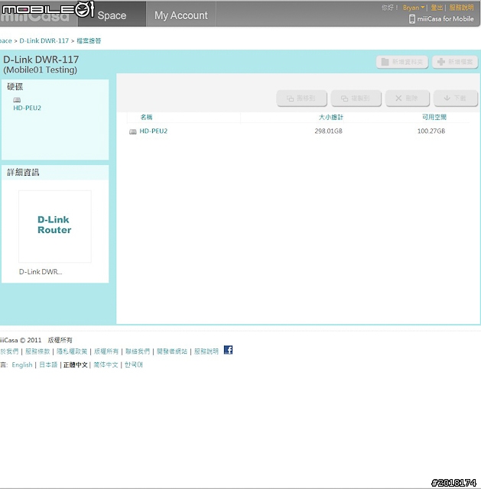Image resolution: width=481 pixels, height=489 pixels.
Task: Click the X icon on delete button
Action: click(x=398, y=99)
